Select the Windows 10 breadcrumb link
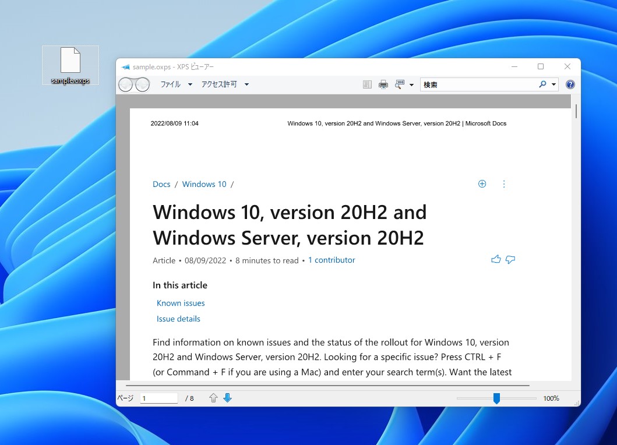The width and height of the screenshot is (617, 445). click(x=204, y=184)
